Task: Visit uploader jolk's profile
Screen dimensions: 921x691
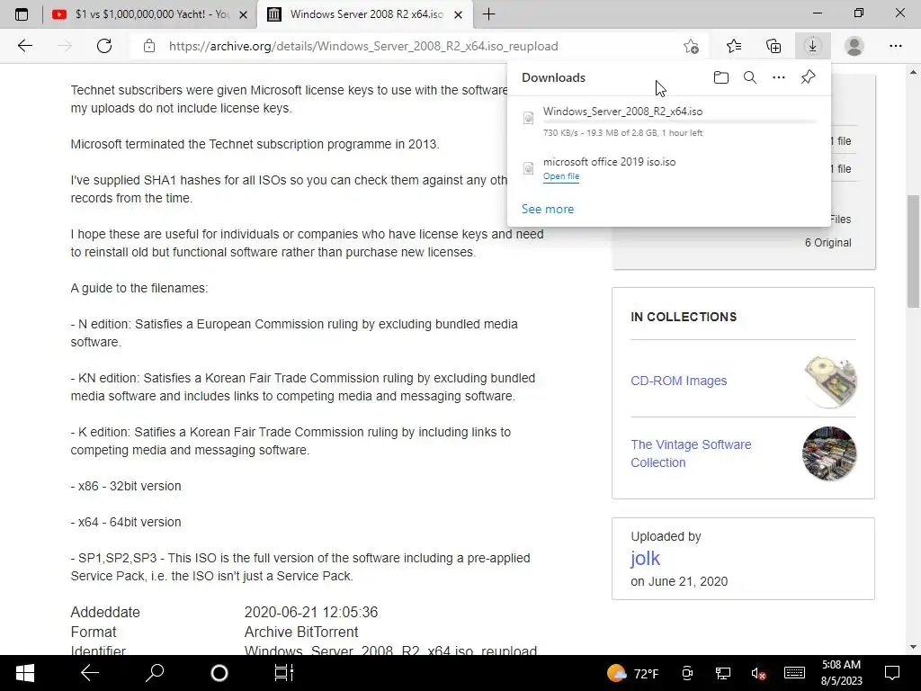Action: [x=645, y=558]
